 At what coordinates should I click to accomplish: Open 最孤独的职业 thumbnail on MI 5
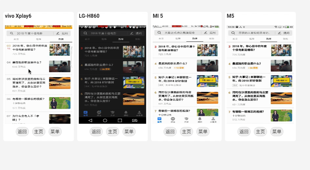(208, 66)
